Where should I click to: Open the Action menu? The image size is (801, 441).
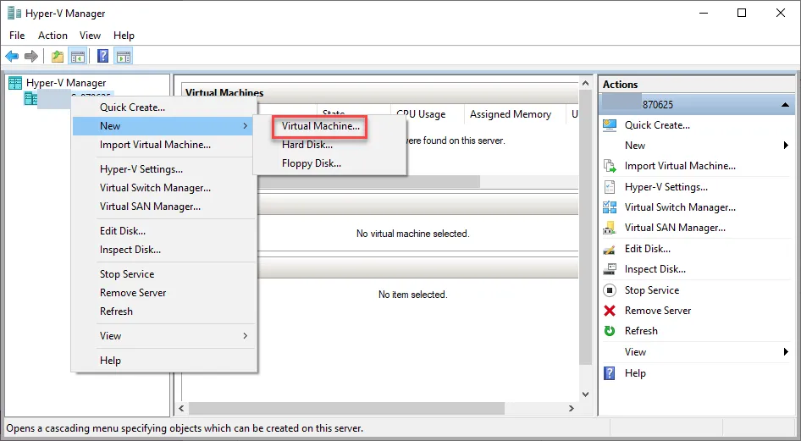pos(52,36)
